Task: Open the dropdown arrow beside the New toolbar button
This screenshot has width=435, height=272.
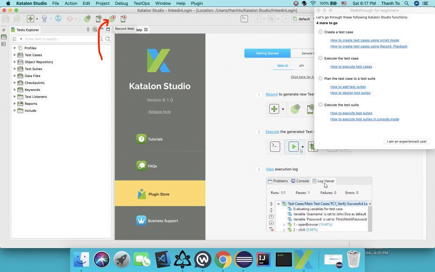Action: pyautogui.click(x=37, y=19)
